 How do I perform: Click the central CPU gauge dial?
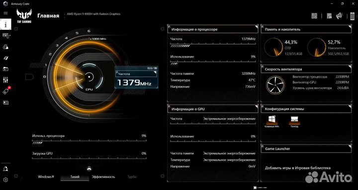pyautogui.click(x=89, y=77)
